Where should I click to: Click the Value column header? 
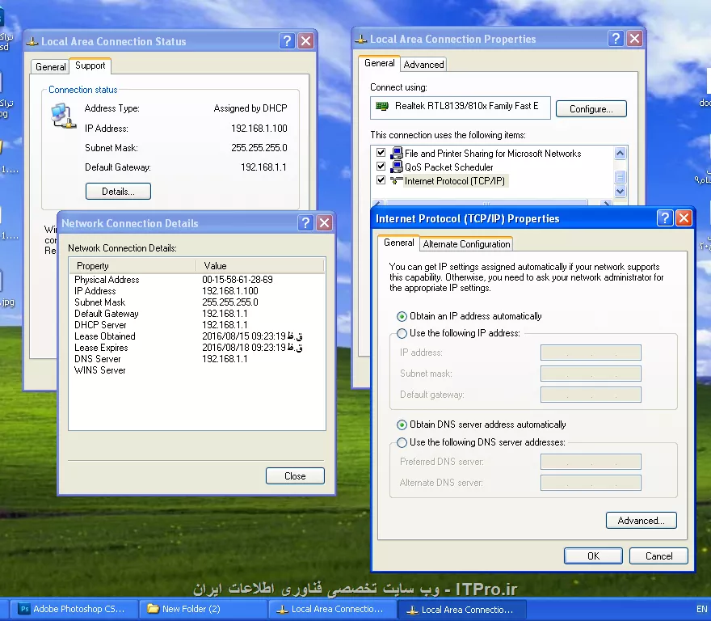[260, 265]
